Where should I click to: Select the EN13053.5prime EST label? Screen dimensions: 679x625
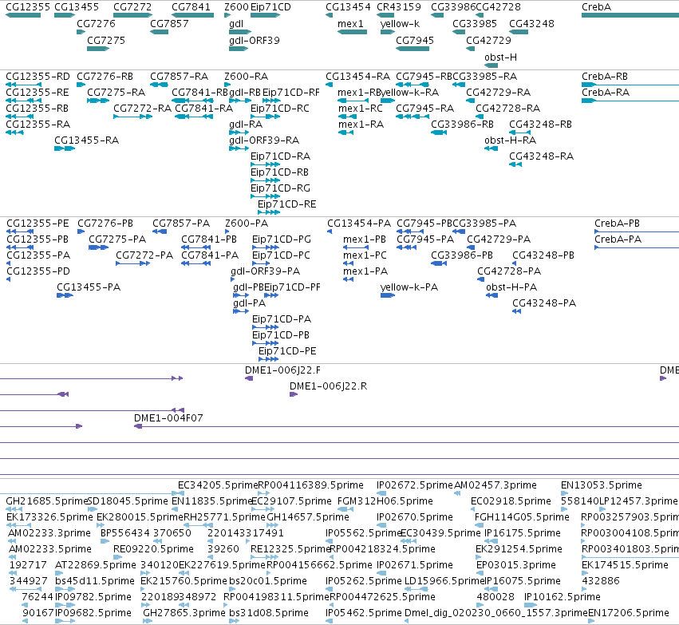601,485
